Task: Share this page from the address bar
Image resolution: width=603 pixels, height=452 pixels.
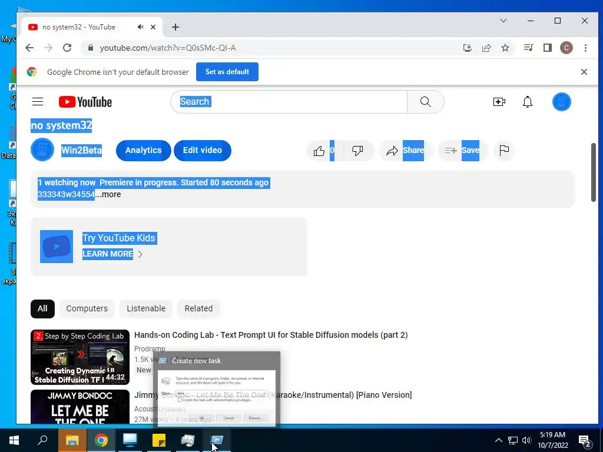Action: tap(486, 48)
